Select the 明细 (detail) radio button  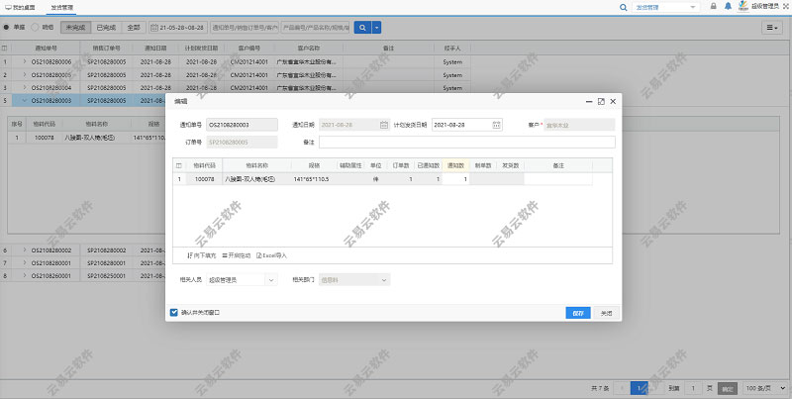click(35, 28)
